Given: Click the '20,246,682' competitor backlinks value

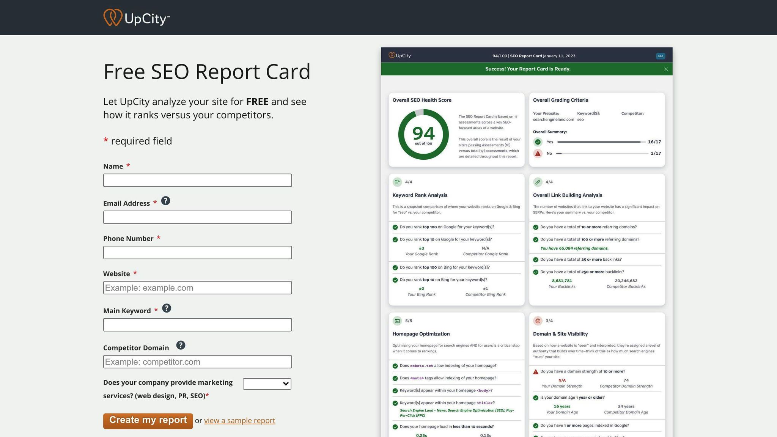Looking at the screenshot, I should 626,281.
